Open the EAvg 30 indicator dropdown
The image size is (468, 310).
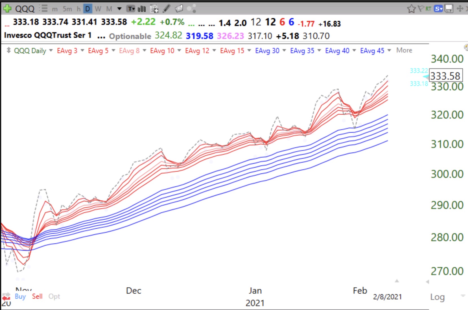click(x=284, y=51)
